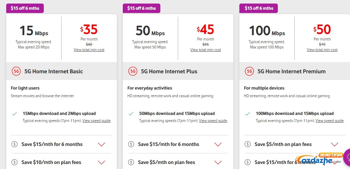Expand Premium plan Save $5/mth on plan fees
This screenshot has width=350, height=169.
(335, 144)
